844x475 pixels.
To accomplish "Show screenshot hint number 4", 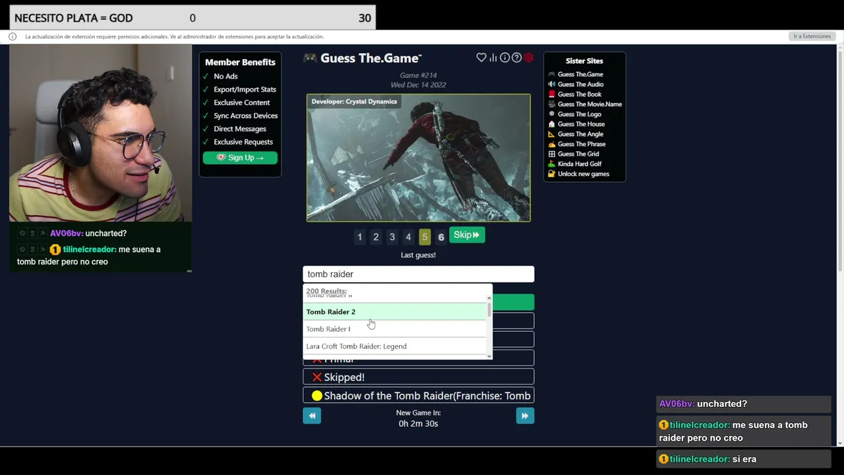I will tap(408, 237).
